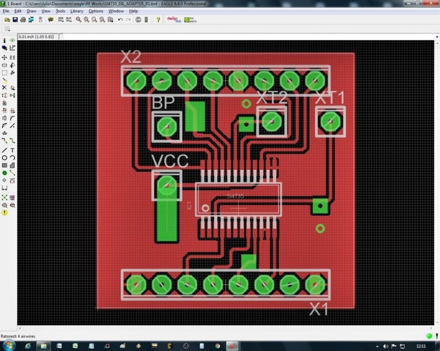This screenshot has height=351, width=440.
Task: Select the Smash tool
Action: (5, 118)
